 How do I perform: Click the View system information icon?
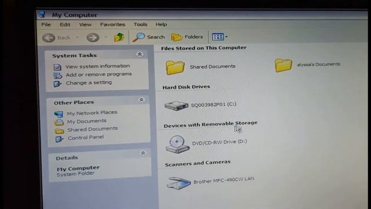[57, 67]
